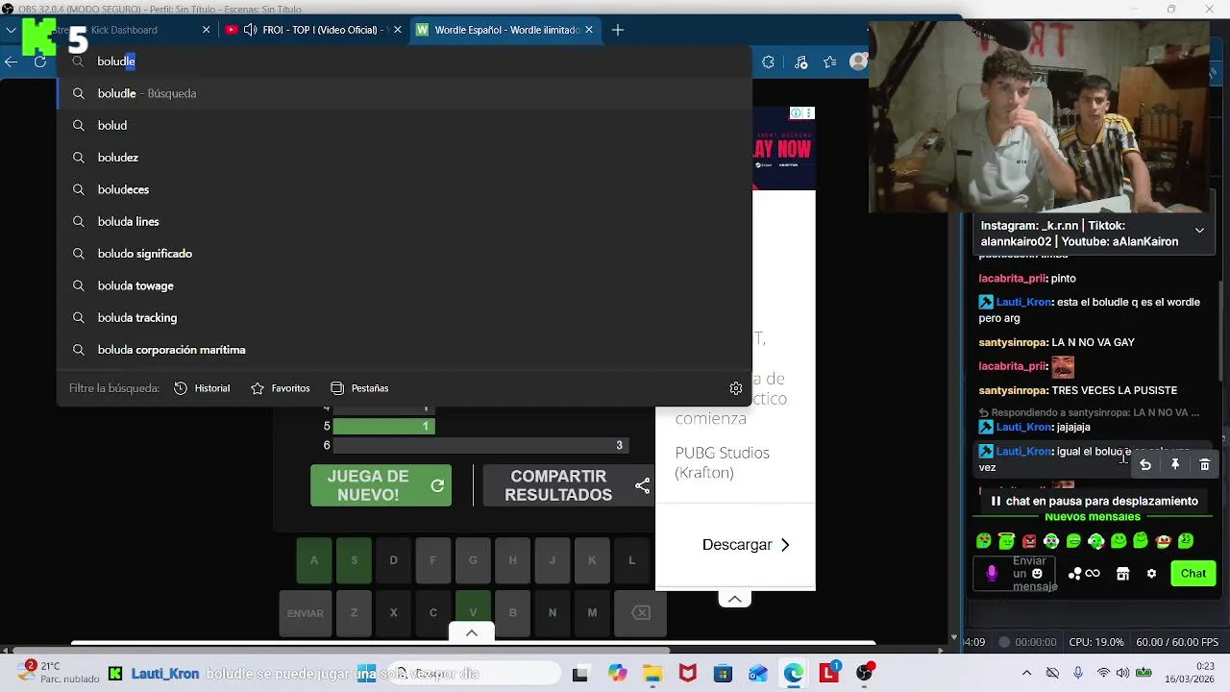This screenshot has width=1230, height=692.
Task: Click JUEGA DE NUEVO! button
Action: point(381,485)
